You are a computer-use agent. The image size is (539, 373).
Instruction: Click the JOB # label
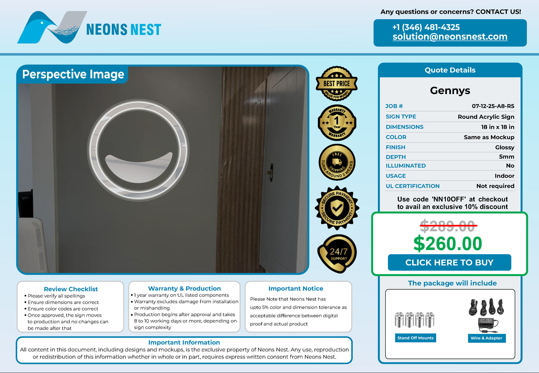pyautogui.click(x=394, y=106)
